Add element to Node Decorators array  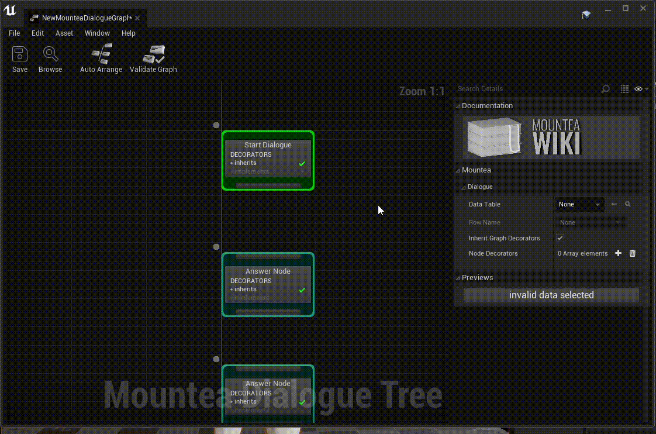(618, 253)
